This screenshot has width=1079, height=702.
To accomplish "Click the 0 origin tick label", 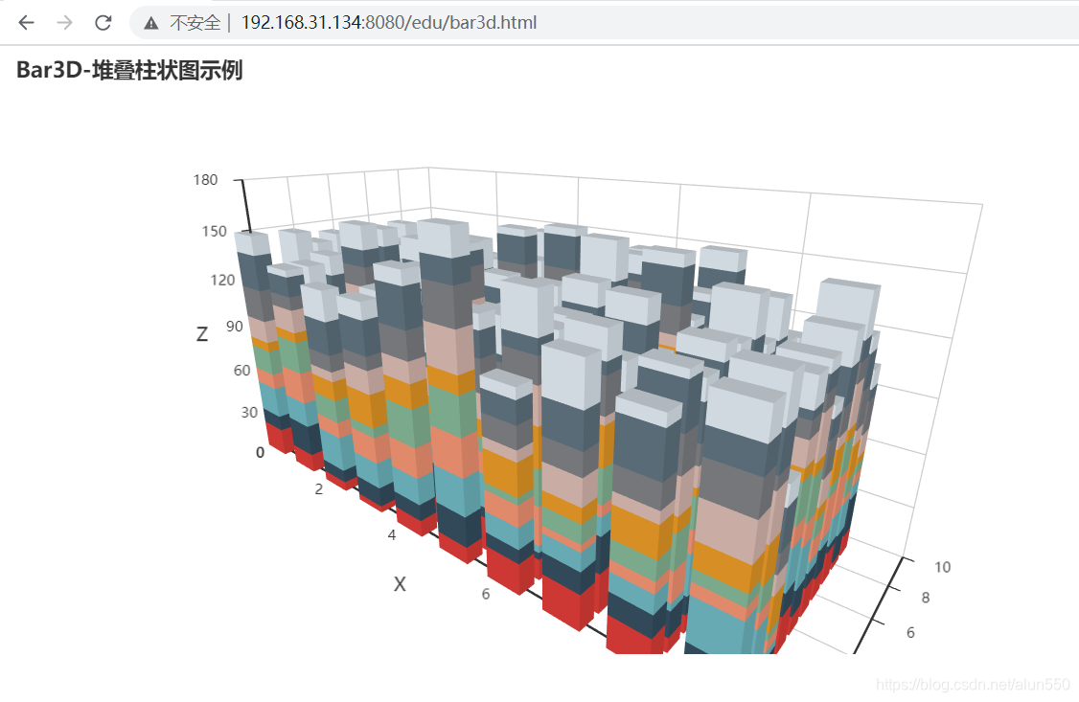I will pyautogui.click(x=260, y=452).
